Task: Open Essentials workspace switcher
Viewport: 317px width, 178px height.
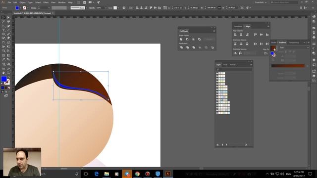Action: [x=261, y=2]
